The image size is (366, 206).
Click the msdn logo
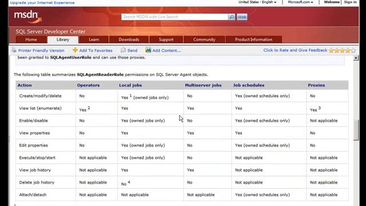point(28,17)
